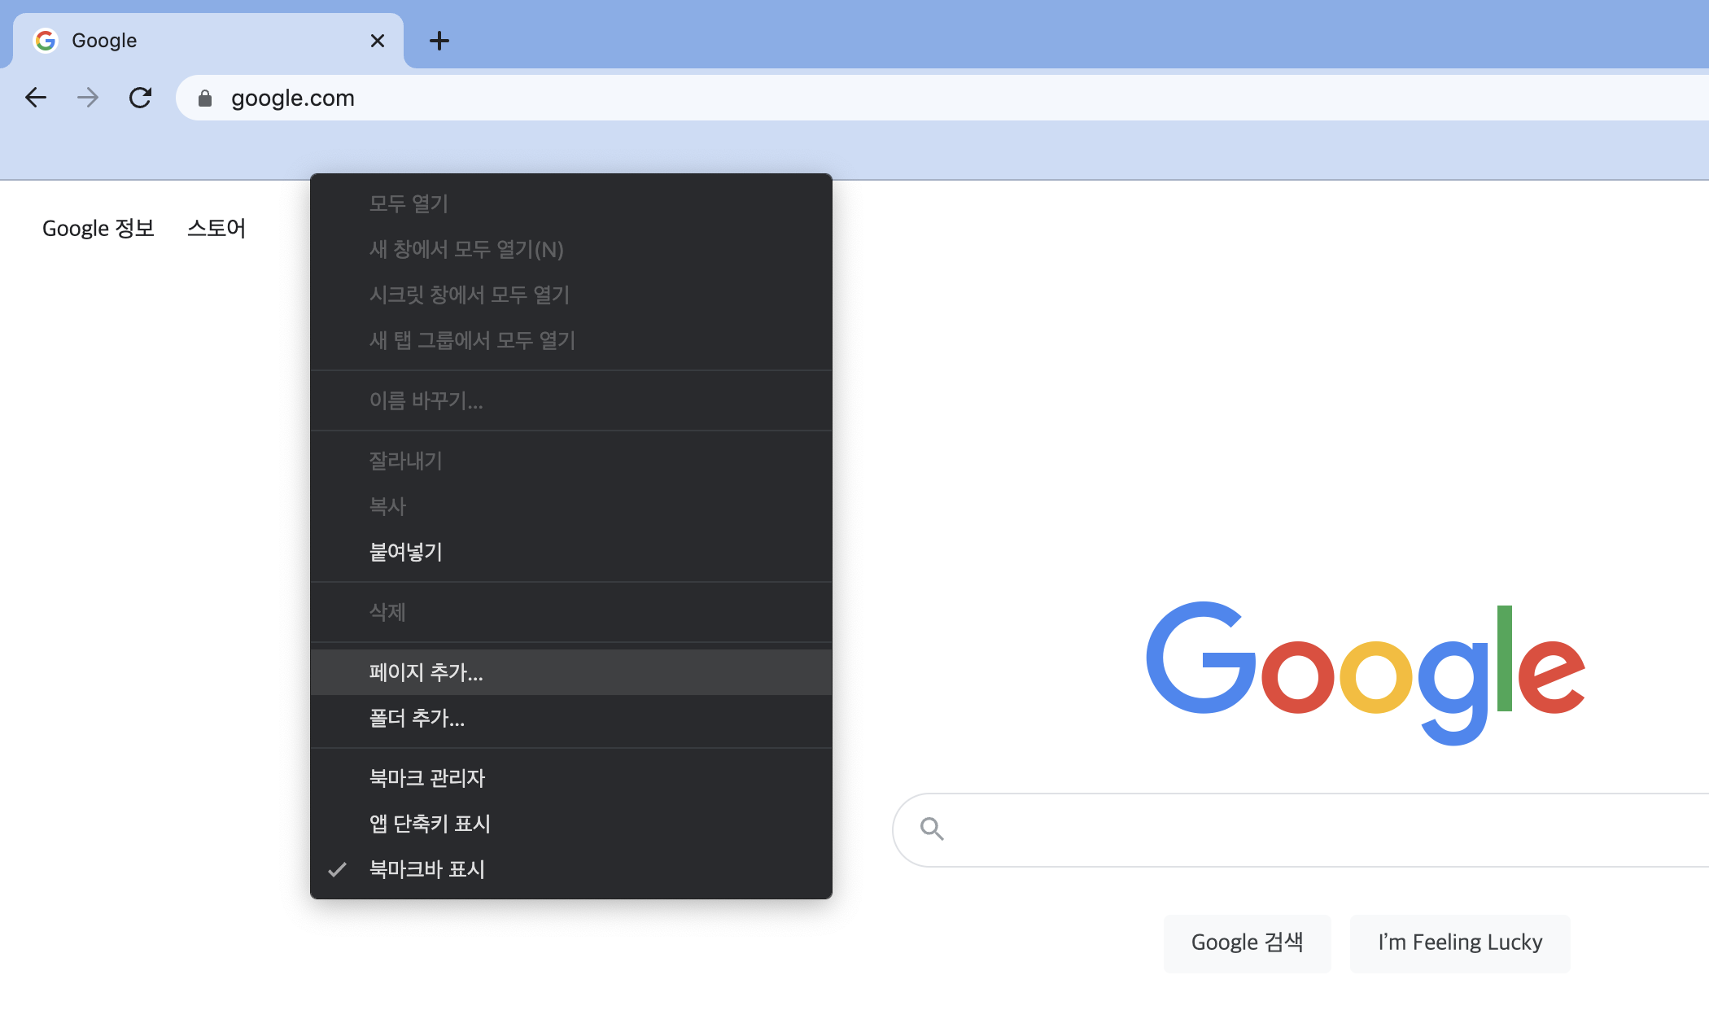
Task: Click the browser back arrow
Action: [x=36, y=98]
